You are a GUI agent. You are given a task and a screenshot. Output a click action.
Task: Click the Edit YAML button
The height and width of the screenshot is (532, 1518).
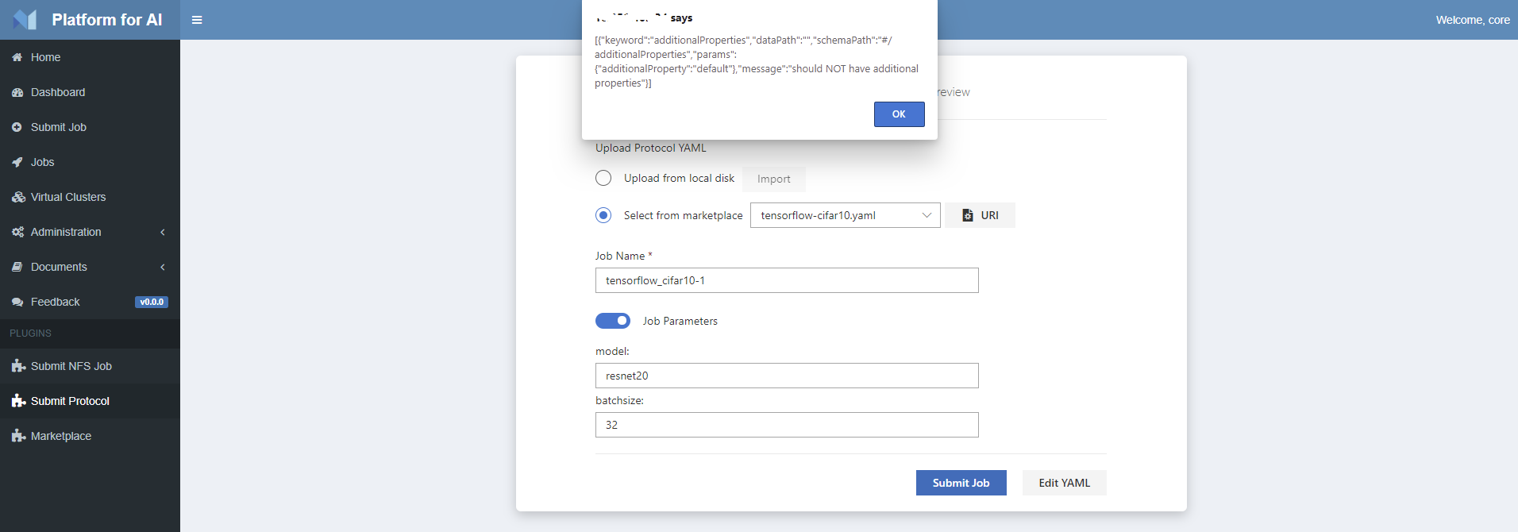[1064, 482]
